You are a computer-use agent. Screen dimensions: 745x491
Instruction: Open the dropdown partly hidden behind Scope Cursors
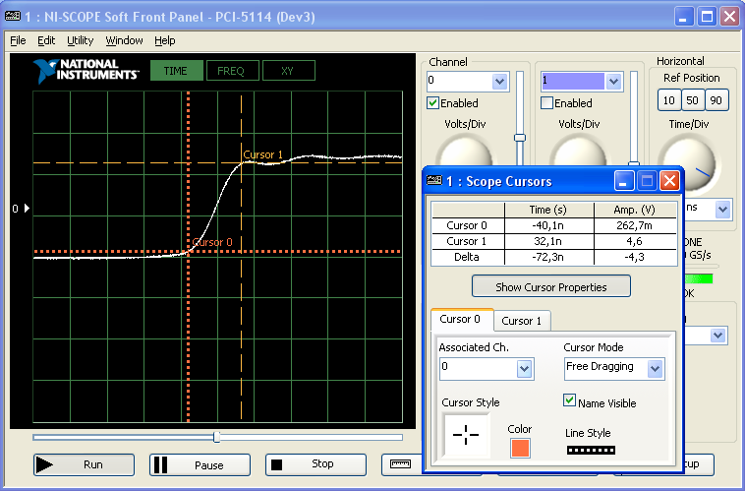coord(717,336)
